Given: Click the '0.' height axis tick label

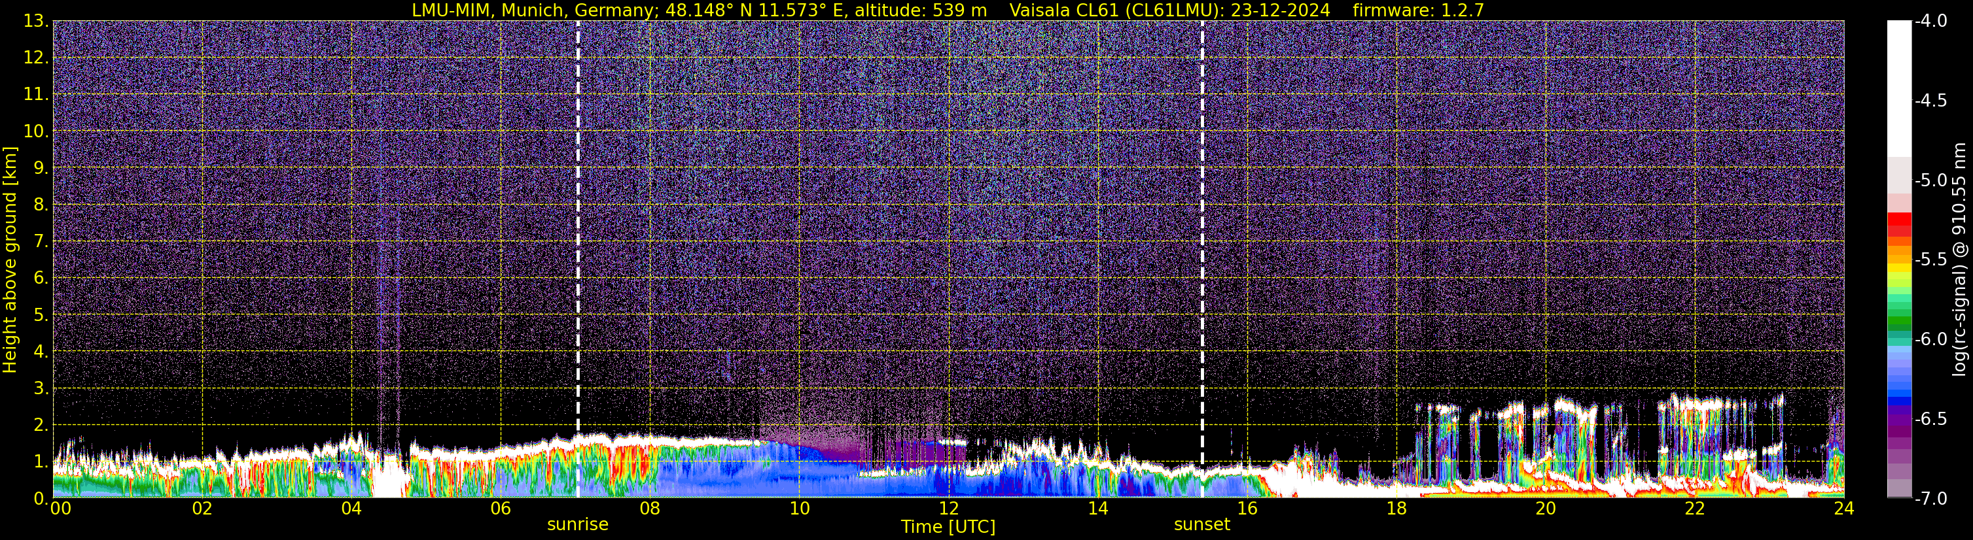Looking at the screenshot, I should (41, 498).
